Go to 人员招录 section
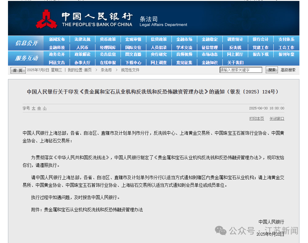 click(x=159, y=47)
